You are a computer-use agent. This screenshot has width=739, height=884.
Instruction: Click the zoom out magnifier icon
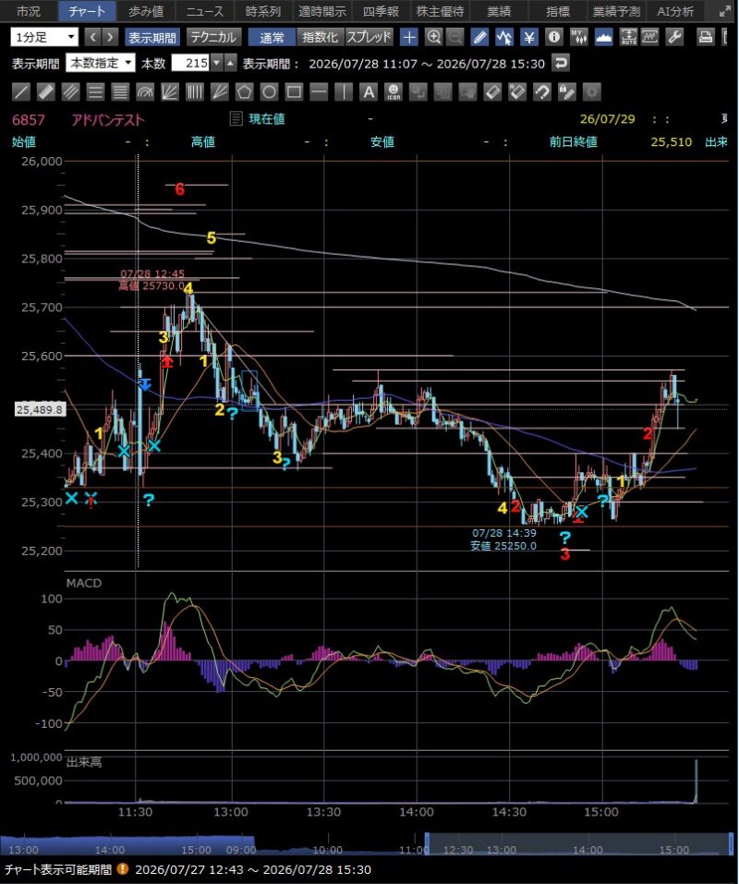pyautogui.click(x=454, y=38)
